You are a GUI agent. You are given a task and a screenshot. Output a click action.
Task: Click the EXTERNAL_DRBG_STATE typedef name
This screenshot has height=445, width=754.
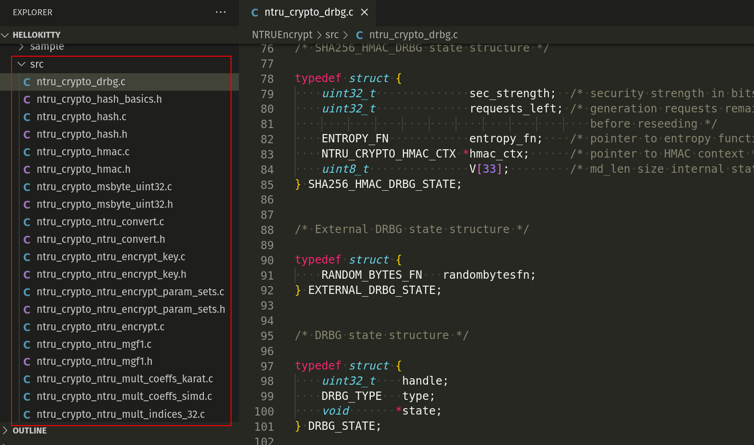coord(372,290)
